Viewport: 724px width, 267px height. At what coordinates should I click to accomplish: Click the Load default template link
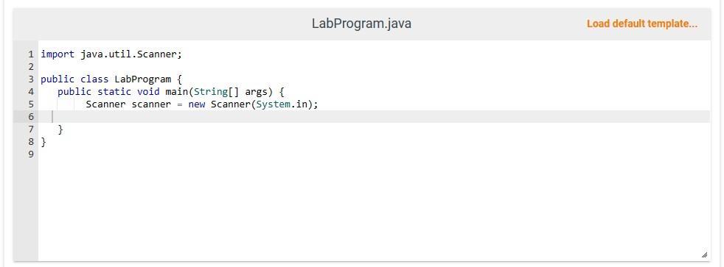click(x=642, y=24)
